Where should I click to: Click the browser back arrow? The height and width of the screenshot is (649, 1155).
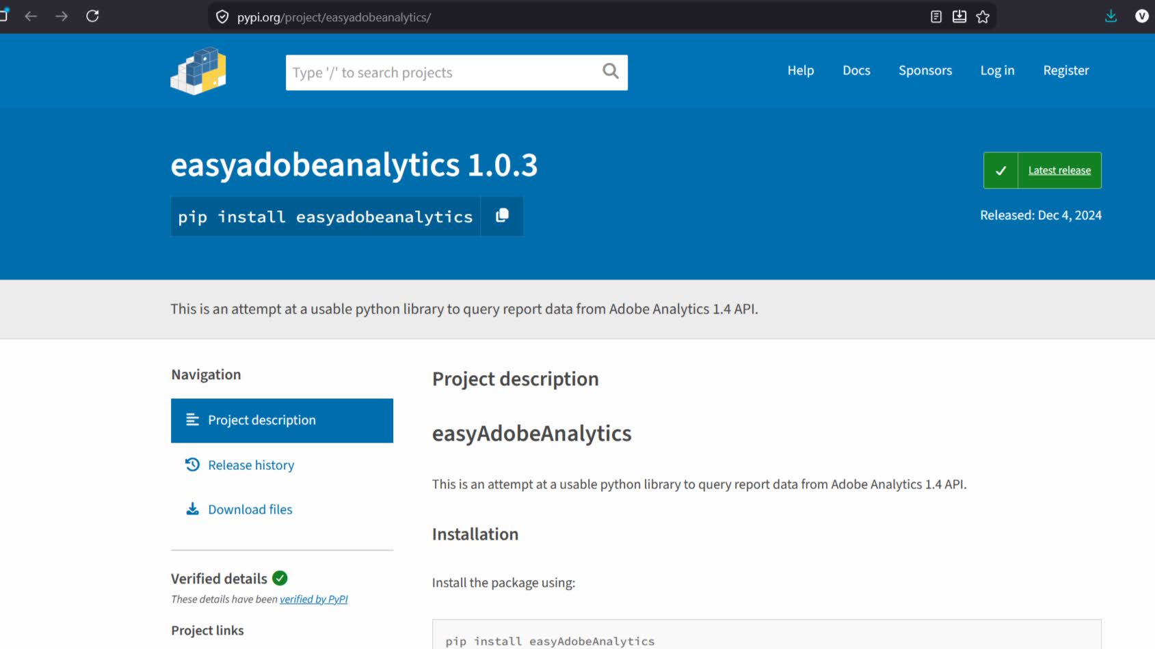coord(31,16)
